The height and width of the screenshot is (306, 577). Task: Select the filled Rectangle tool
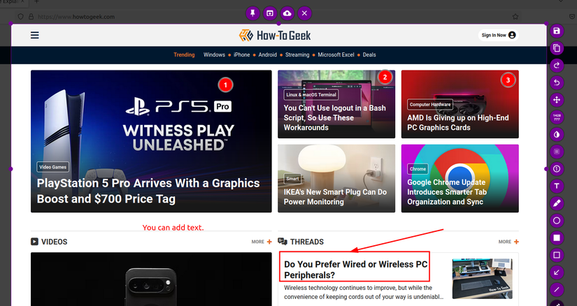pos(557,238)
